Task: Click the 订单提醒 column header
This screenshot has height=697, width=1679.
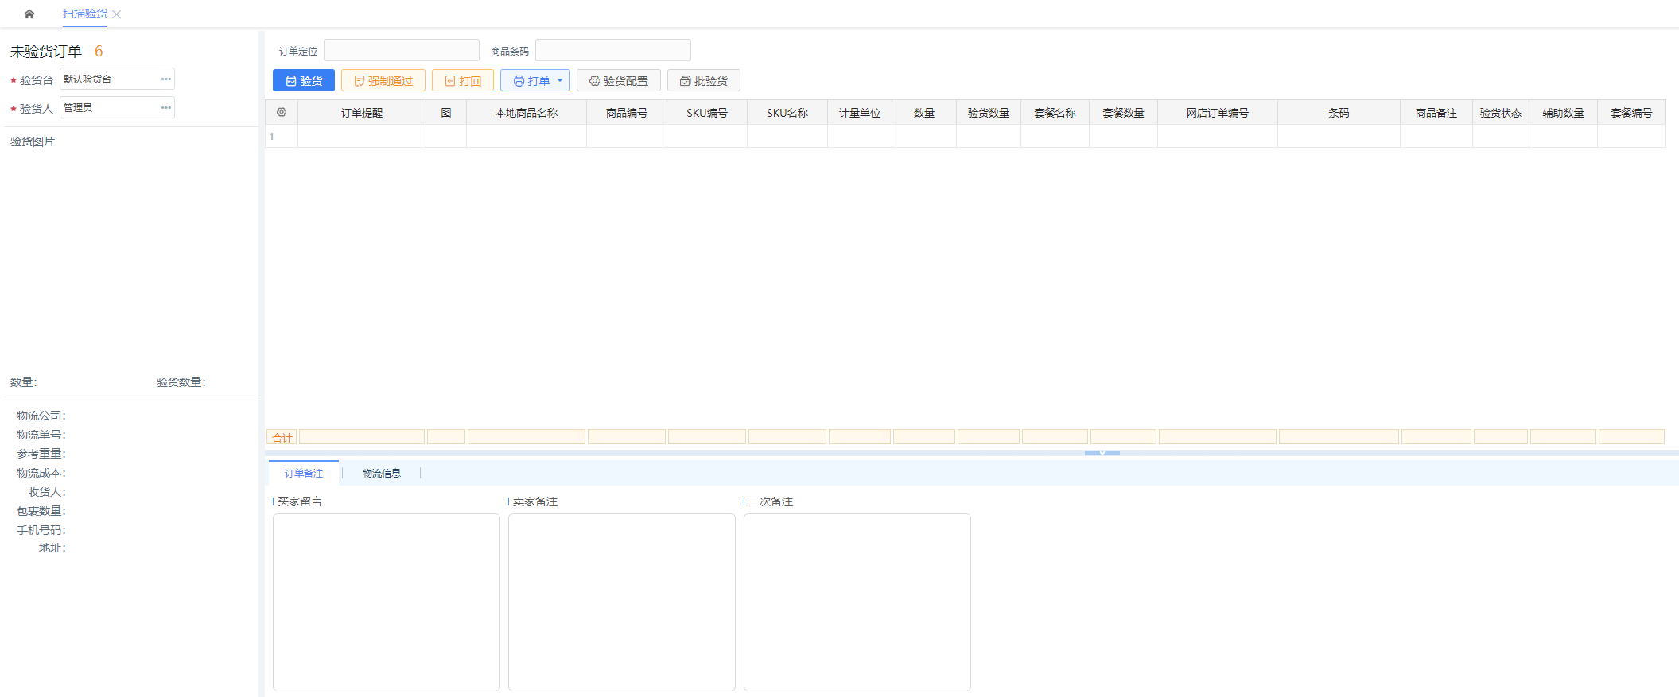Action: click(362, 113)
